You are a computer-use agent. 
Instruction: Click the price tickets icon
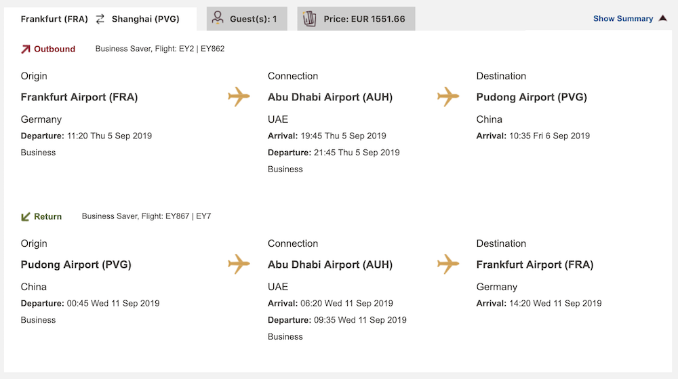point(310,18)
